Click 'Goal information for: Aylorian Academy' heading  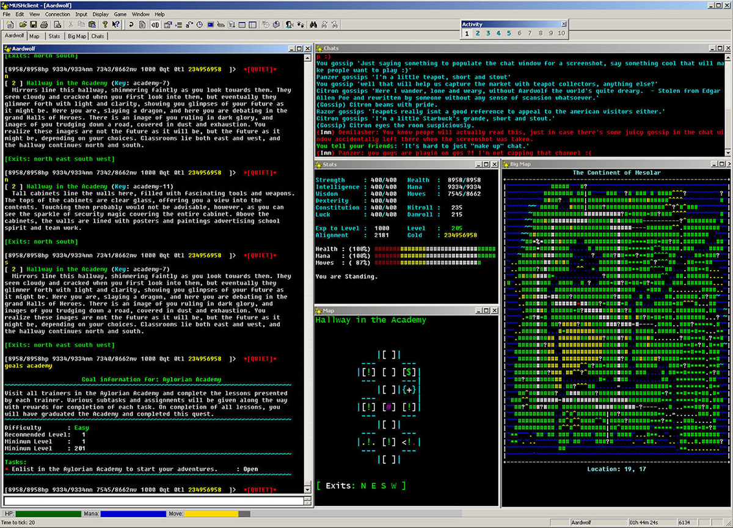pos(151,380)
